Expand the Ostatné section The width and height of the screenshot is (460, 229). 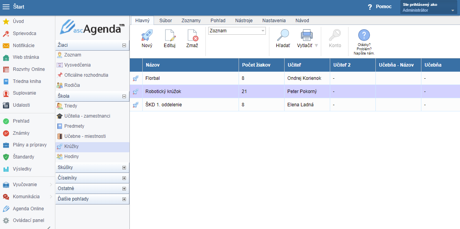[x=124, y=188]
